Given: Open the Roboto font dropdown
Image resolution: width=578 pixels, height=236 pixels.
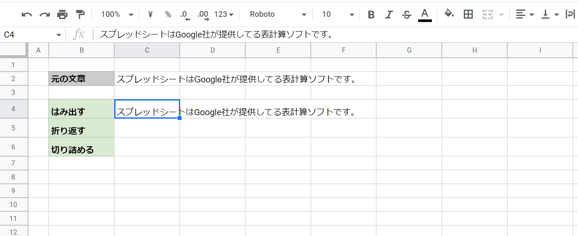Looking at the screenshot, I should (278, 14).
